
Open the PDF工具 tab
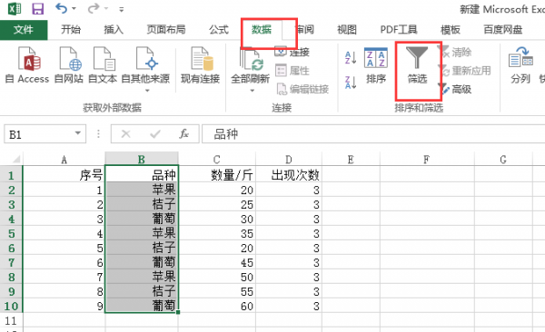pos(399,30)
